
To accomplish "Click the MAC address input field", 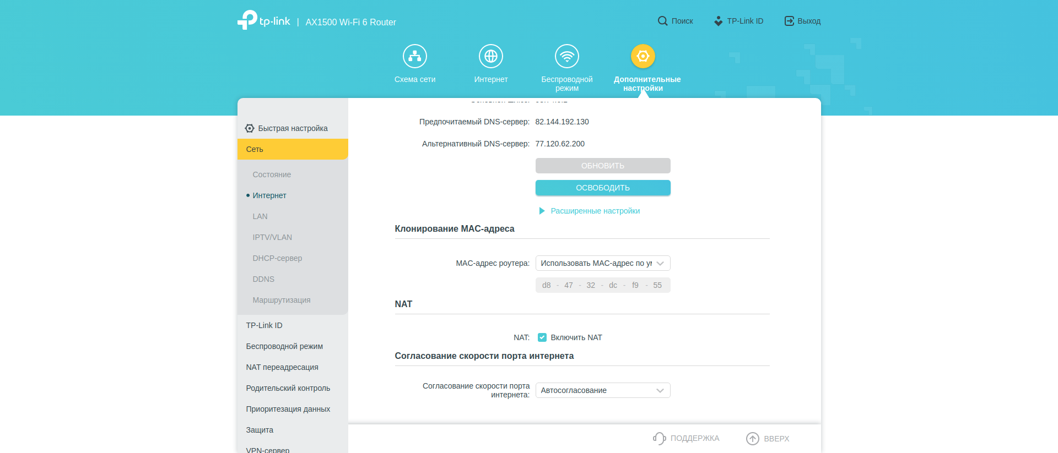I will click(602, 285).
